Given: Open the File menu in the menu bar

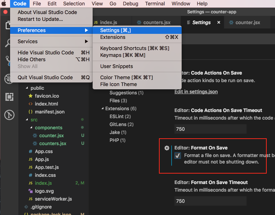Looking at the screenshot, I should [x=37, y=4].
